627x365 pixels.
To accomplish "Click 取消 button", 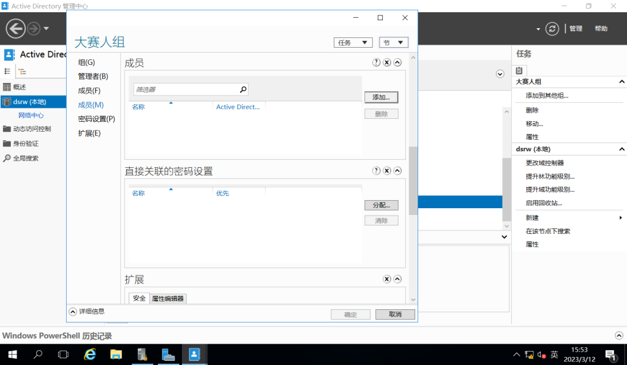I will coord(395,314).
